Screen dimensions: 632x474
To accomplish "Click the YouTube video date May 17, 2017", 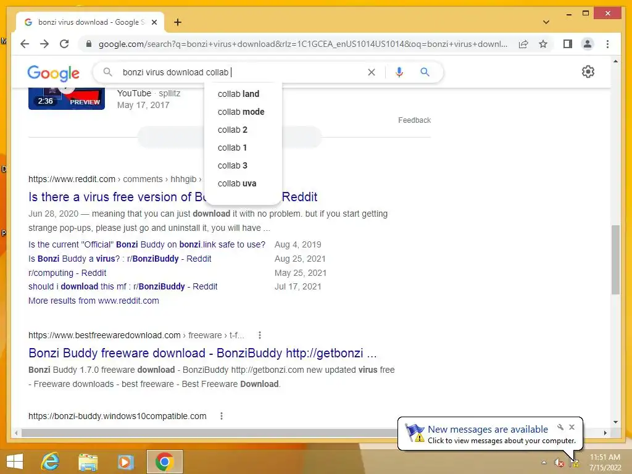I will 143,105.
